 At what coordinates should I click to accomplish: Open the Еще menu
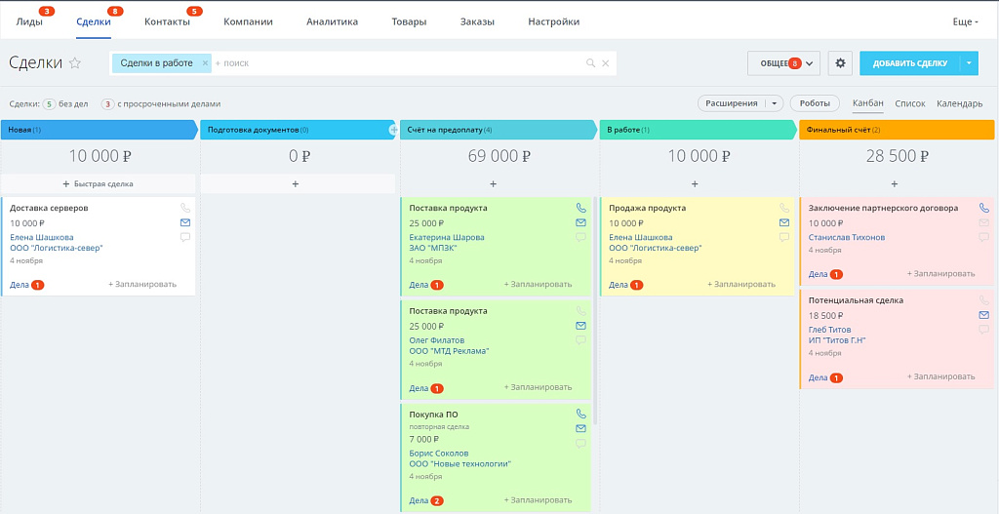[x=965, y=21]
